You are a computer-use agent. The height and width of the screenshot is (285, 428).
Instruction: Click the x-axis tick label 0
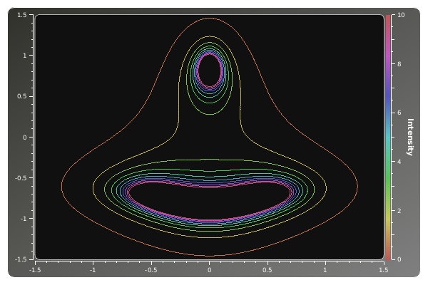click(x=209, y=270)
